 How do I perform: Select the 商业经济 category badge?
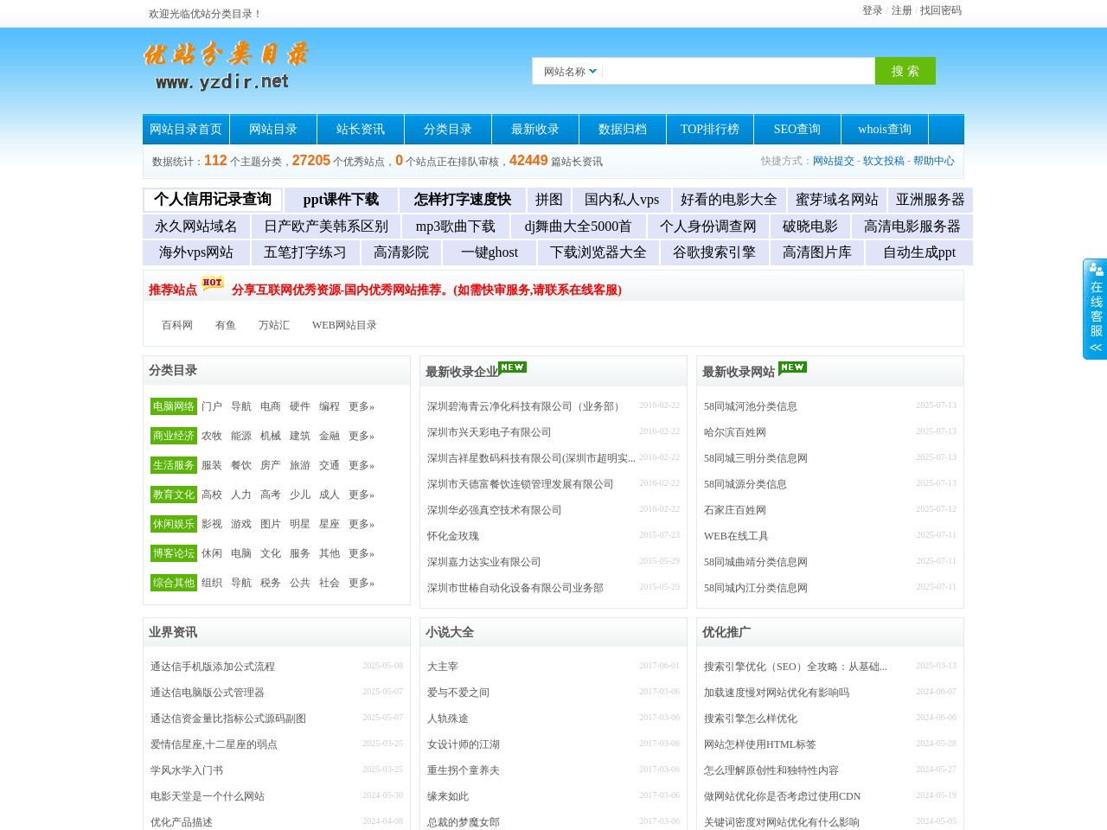click(x=172, y=436)
